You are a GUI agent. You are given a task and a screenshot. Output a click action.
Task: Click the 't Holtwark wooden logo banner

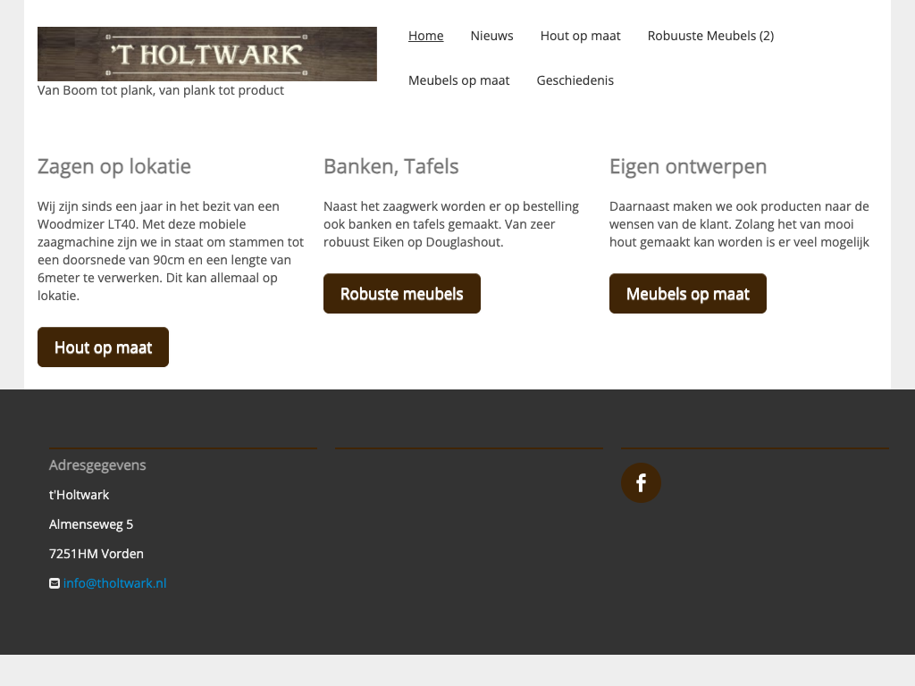(x=207, y=54)
